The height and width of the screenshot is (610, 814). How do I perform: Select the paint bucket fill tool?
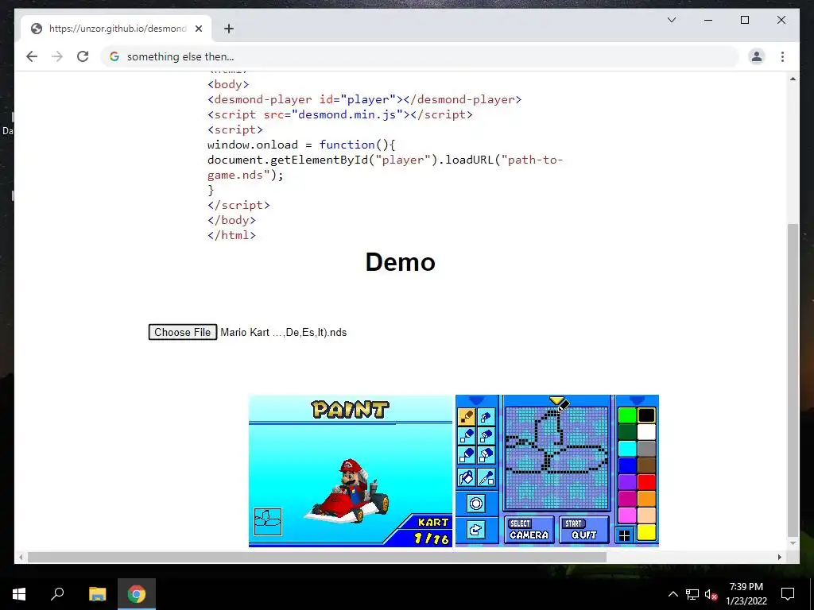click(x=466, y=477)
